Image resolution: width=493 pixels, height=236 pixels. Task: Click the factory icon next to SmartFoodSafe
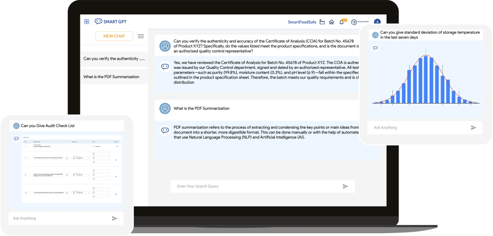pos(323,22)
